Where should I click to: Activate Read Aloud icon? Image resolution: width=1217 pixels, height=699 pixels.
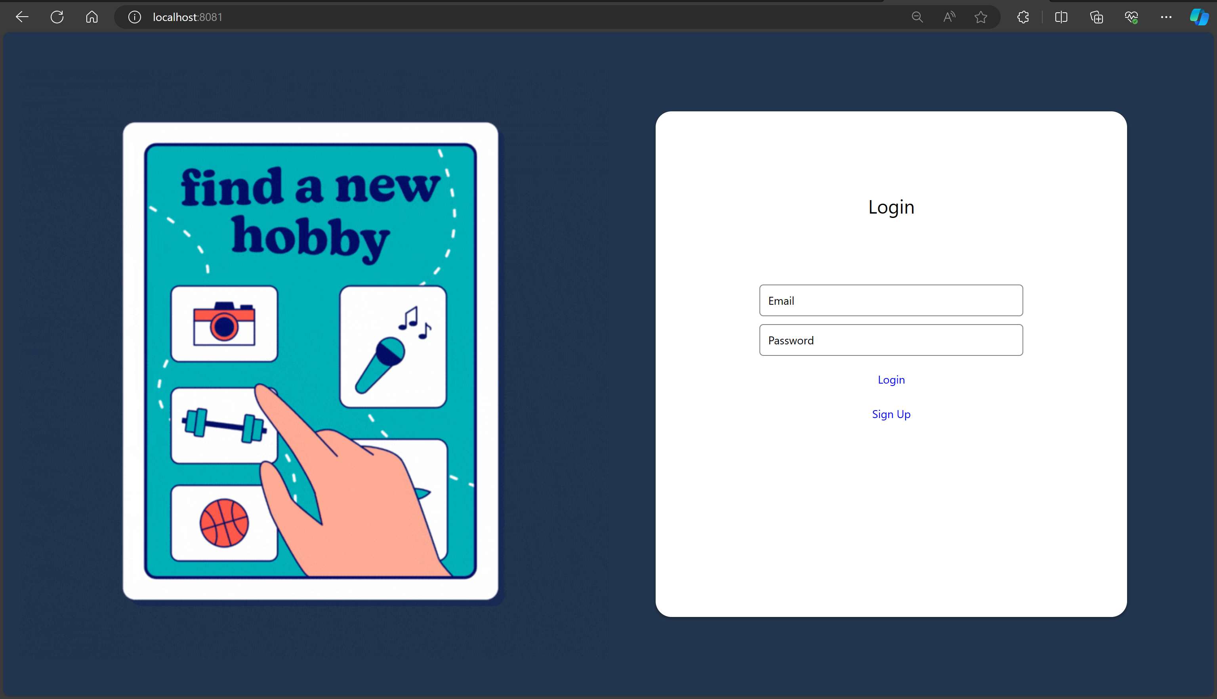(949, 17)
